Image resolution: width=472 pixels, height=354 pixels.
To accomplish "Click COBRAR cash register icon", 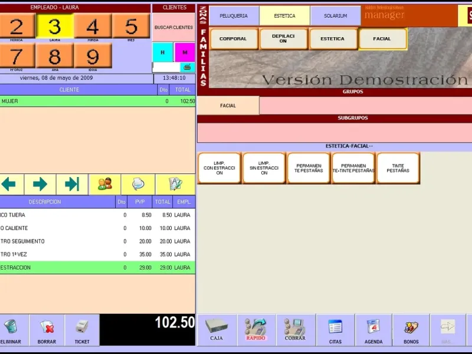I will click(296, 330).
